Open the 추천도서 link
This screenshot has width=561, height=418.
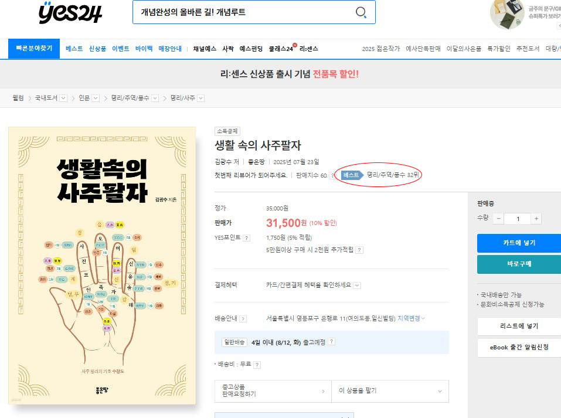point(528,49)
